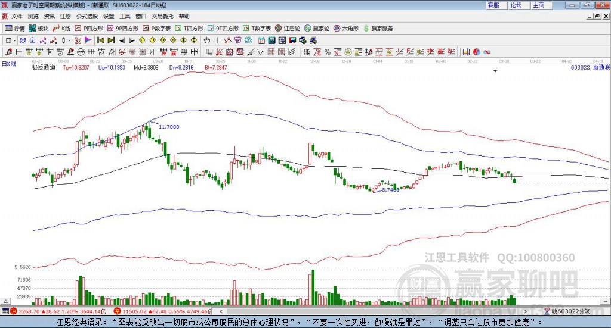This screenshot has height=328, width=611.
Task: Open the T数字表 tool
Action: point(257,29)
